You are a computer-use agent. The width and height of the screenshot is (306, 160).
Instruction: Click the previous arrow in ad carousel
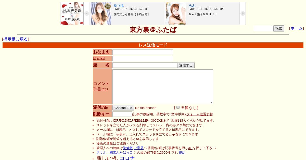coord(87,13)
